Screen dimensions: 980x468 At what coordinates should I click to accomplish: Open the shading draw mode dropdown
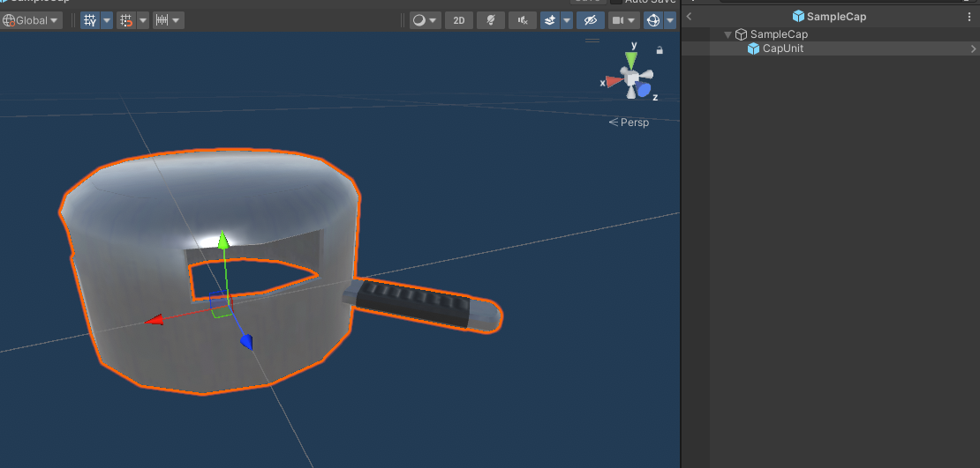pyautogui.click(x=425, y=20)
